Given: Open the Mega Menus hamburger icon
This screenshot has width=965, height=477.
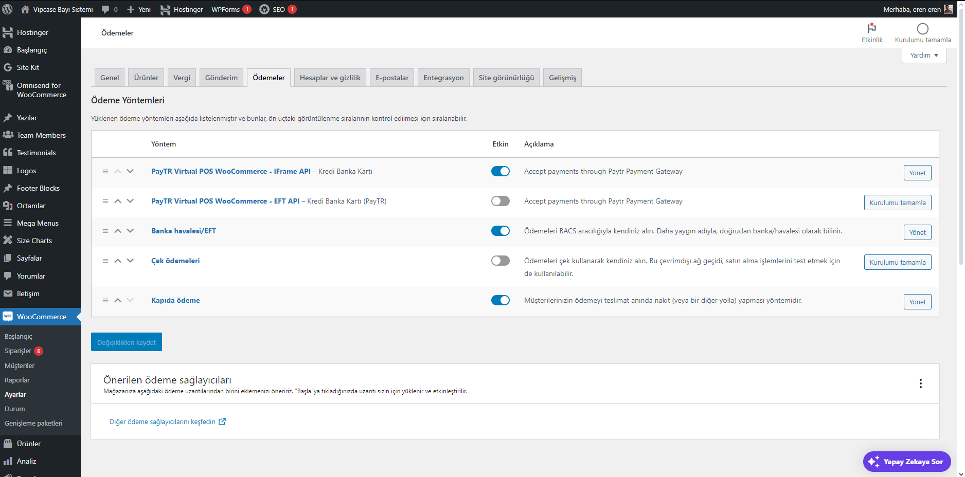Looking at the screenshot, I should pos(8,223).
